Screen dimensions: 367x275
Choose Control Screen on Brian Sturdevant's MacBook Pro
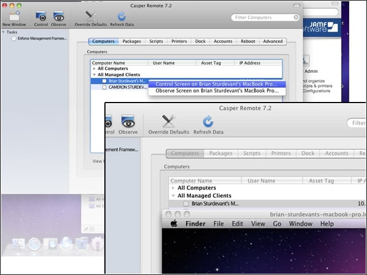217,84
